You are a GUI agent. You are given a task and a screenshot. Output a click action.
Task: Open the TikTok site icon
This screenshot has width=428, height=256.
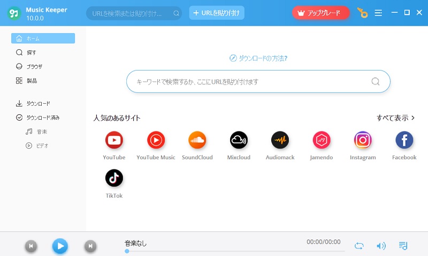pos(114,178)
